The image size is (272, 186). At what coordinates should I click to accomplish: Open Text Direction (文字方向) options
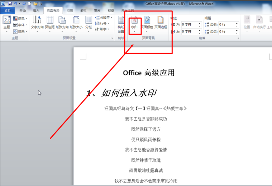[37, 24]
